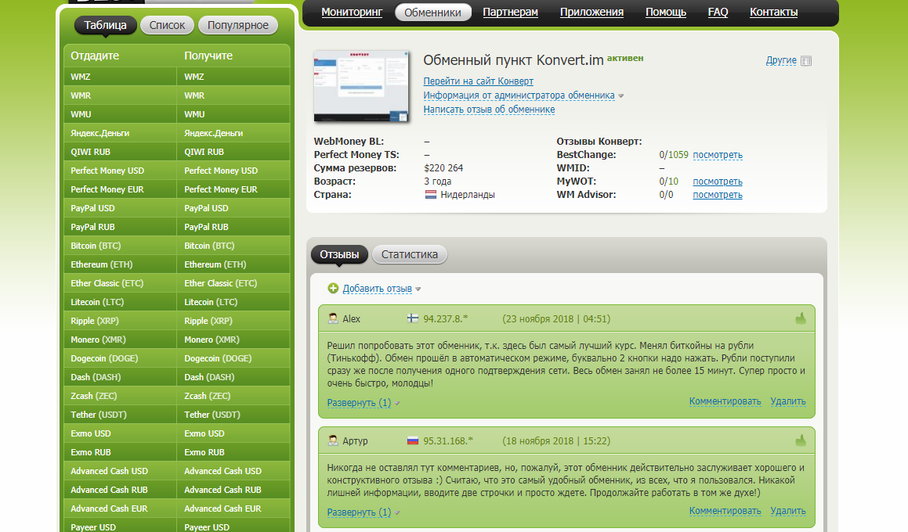908x532 pixels.
Task: Click the green plus icon beside Добавить отзыв
Action: [x=333, y=289]
